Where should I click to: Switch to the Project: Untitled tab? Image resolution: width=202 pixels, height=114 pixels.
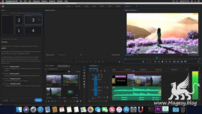coord(50,66)
